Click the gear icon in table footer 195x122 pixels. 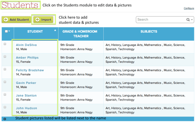coord(5,119)
